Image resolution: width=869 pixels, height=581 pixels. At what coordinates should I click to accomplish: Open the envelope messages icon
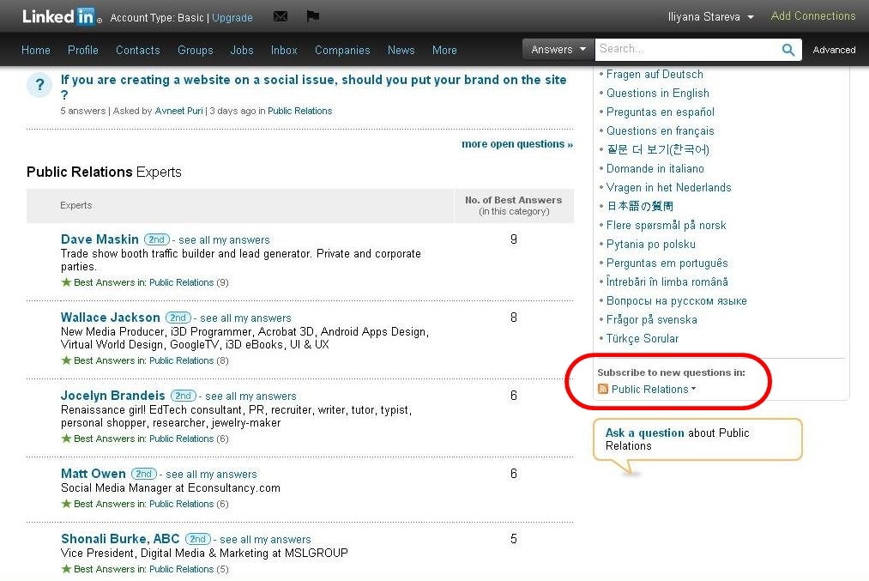coord(281,16)
